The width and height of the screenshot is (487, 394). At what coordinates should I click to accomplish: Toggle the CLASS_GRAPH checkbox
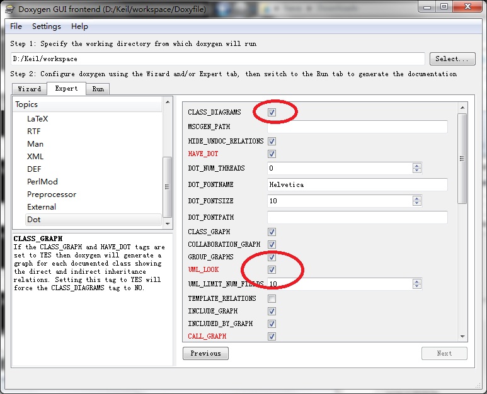(272, 232)
